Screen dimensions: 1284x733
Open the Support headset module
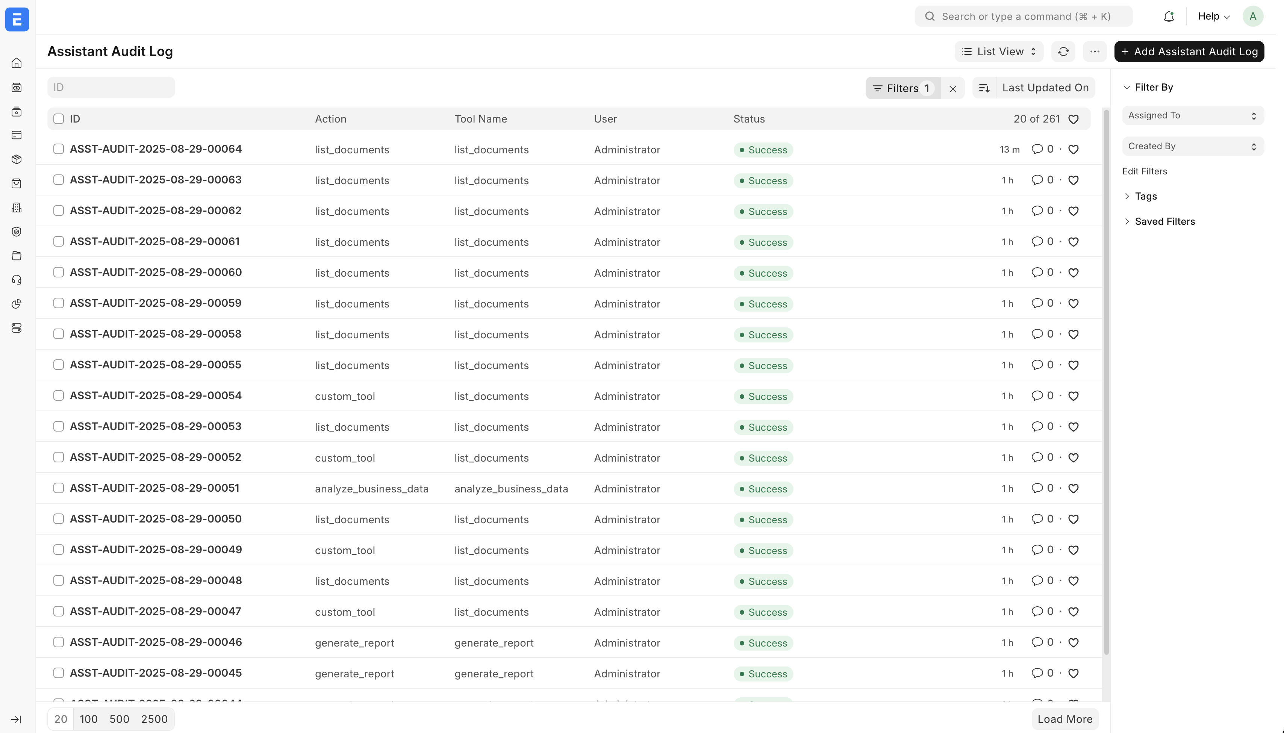coord(17,279)
